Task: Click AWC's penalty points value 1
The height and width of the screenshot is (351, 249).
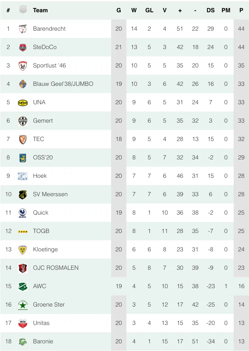Action: 226,286
